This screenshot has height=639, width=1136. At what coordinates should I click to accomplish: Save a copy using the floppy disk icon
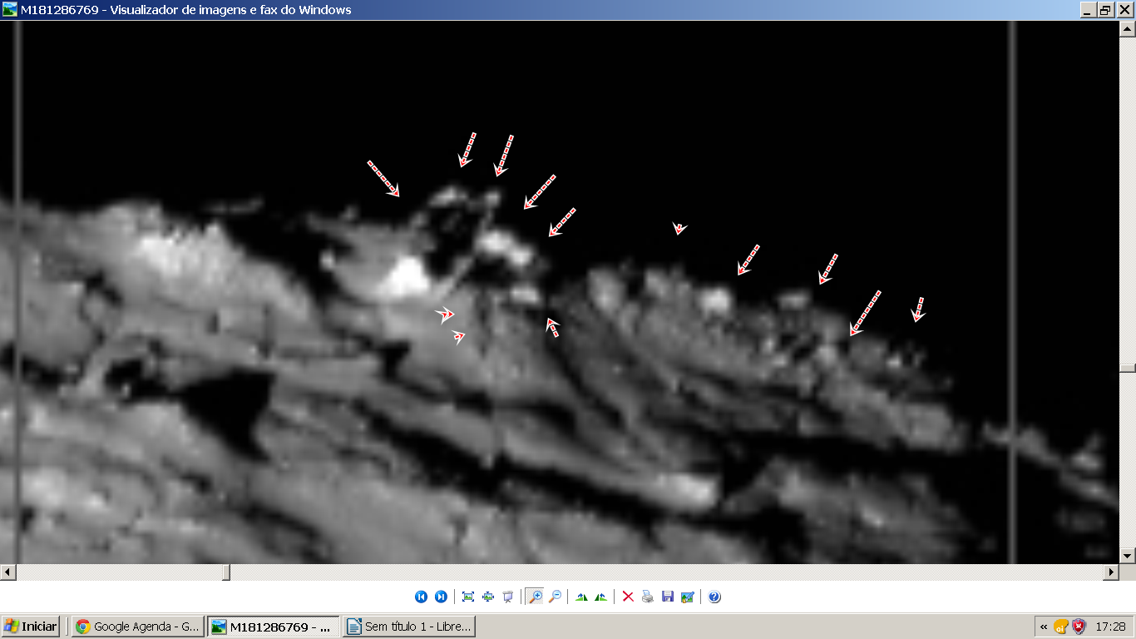pos(668,597)
